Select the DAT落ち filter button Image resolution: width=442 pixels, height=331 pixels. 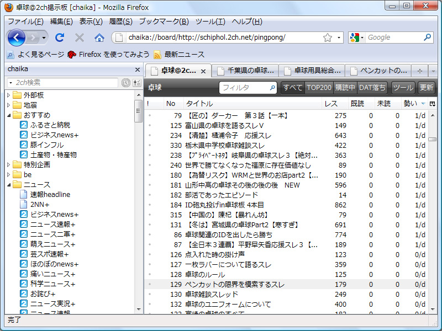(x=372, y=88)
